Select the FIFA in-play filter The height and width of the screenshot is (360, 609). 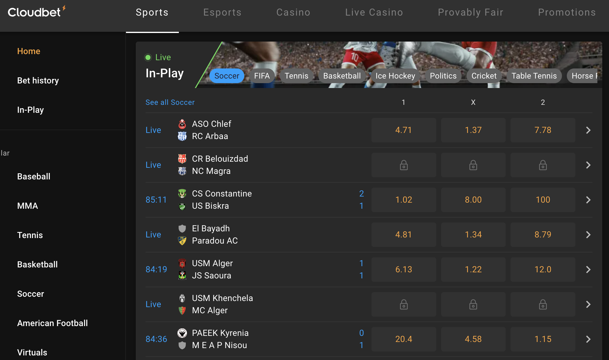point(262,76)
